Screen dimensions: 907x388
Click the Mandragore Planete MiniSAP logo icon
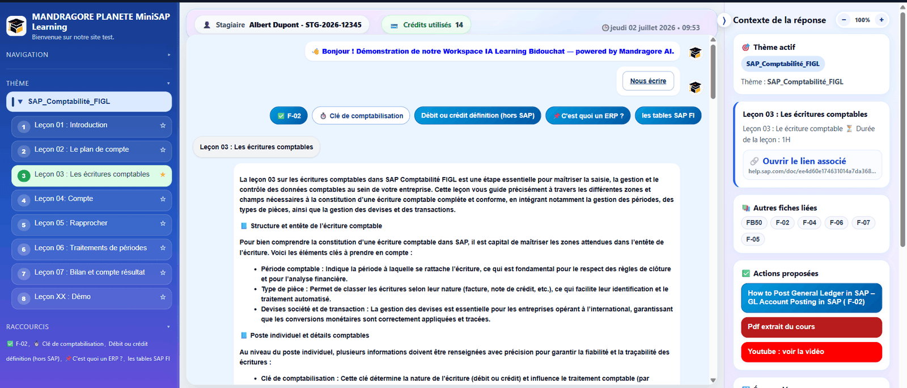16,26
